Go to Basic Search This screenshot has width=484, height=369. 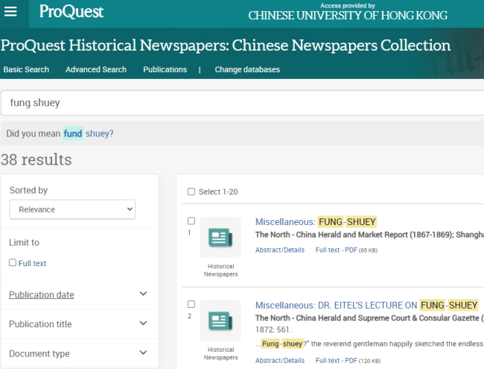pyautogui.click(x=26, y=69)
